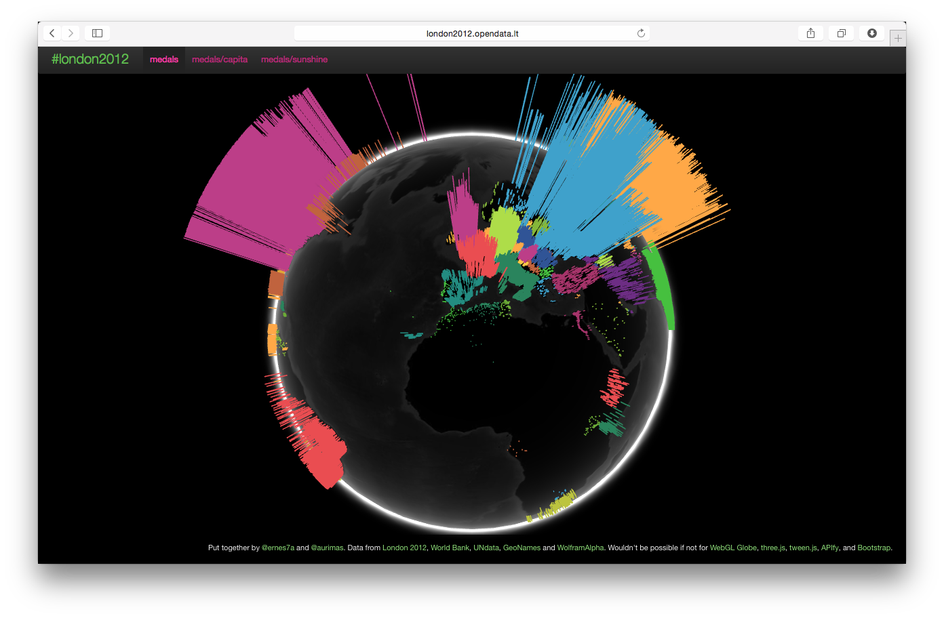Open the WolframAlpha source link
The image size is (944, 618).
point(581,548)
